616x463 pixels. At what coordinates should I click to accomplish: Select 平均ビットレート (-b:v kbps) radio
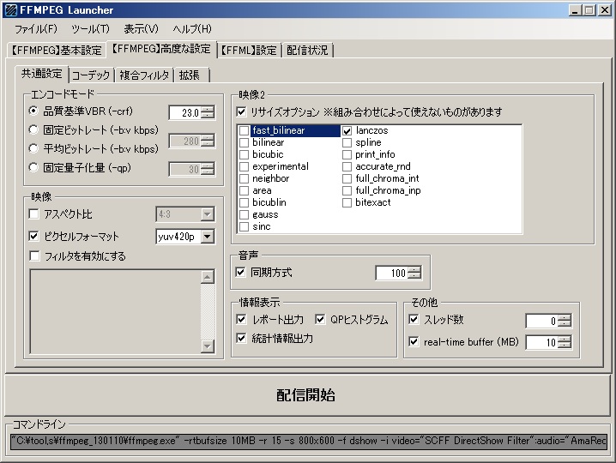[33, 148]
